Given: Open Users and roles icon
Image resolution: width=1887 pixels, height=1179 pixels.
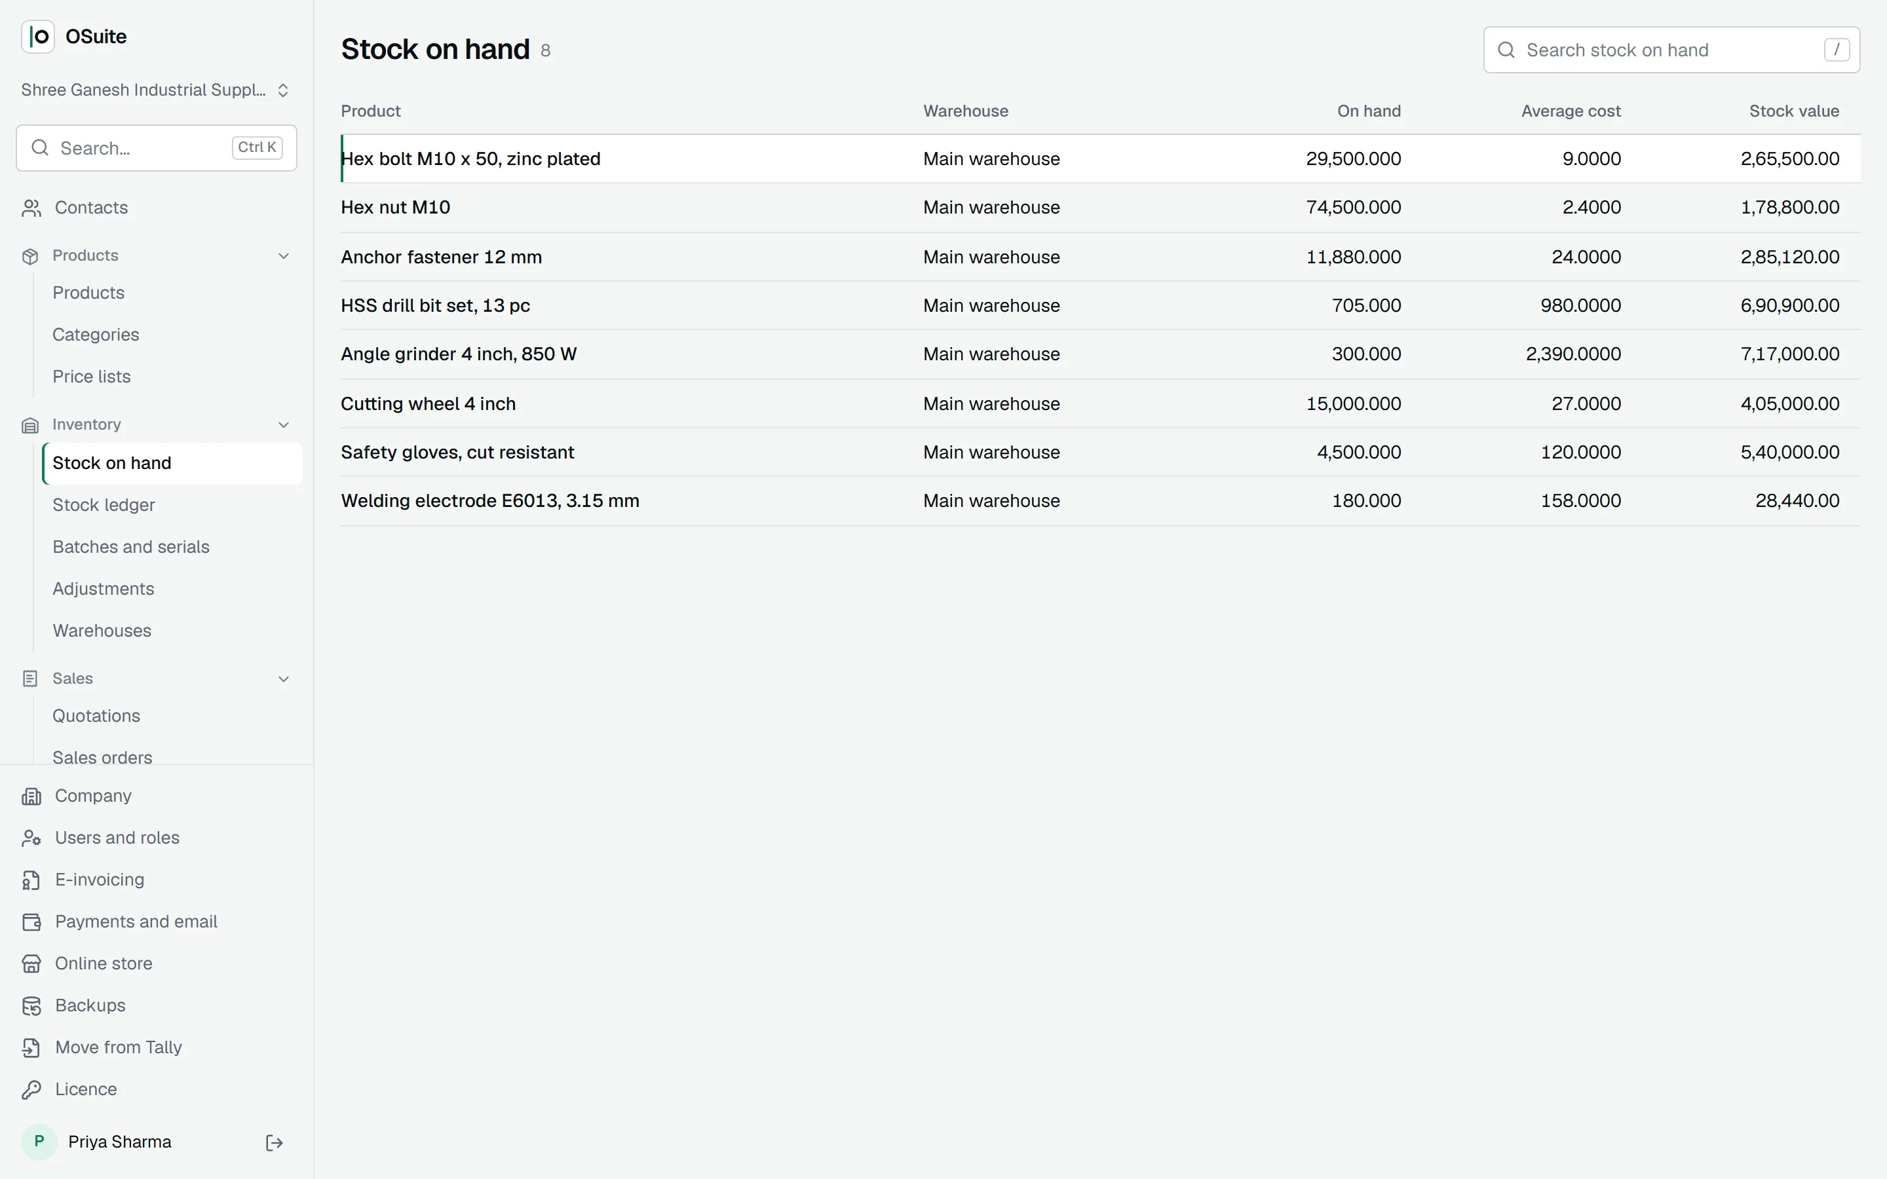Looking at the screenshot, I should click(31, 838).
